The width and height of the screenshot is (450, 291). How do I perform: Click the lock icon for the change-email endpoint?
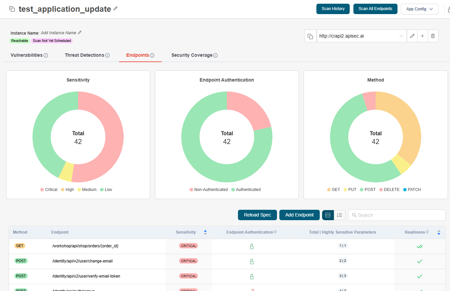(251, 261)
